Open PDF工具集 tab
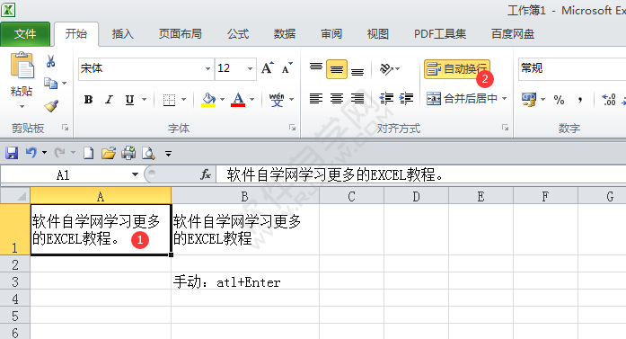Viewport: 626px width, 339px height. [439, 34]
